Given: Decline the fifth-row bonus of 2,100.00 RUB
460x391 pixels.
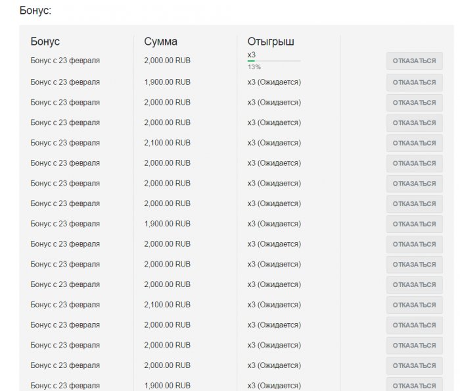Looking at the screenshot, I should click(x=414, y=143).
